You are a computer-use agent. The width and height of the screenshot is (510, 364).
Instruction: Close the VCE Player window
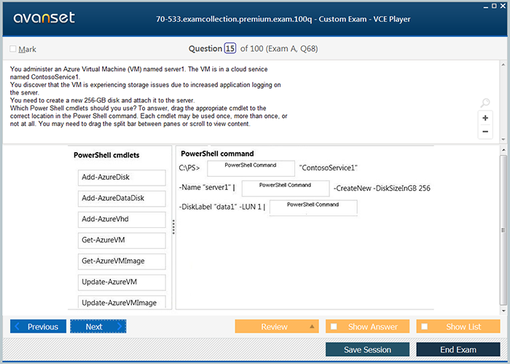point(503,6)
